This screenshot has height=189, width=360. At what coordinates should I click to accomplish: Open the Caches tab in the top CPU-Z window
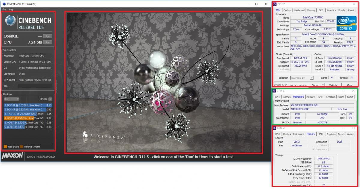tap(287, 10)
